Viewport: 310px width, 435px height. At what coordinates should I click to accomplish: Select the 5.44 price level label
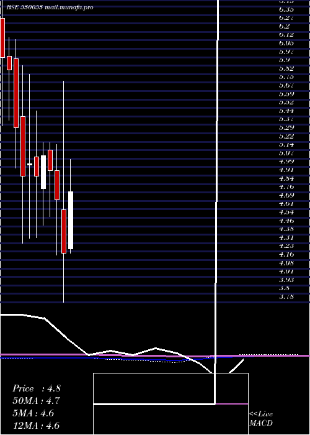pos(286,111)
